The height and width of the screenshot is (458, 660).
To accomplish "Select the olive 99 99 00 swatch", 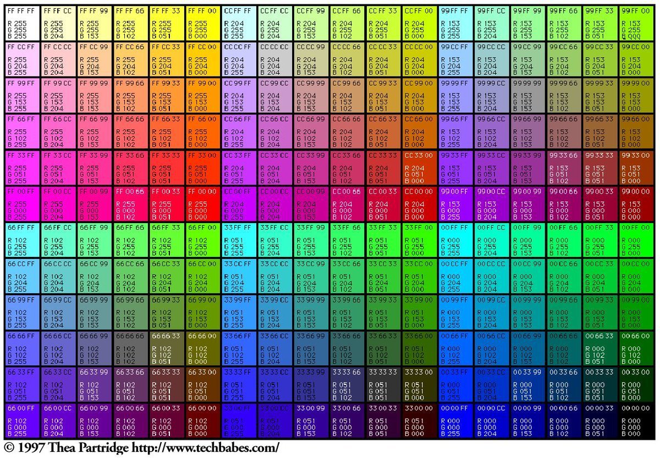I will [x=636, y=95].
